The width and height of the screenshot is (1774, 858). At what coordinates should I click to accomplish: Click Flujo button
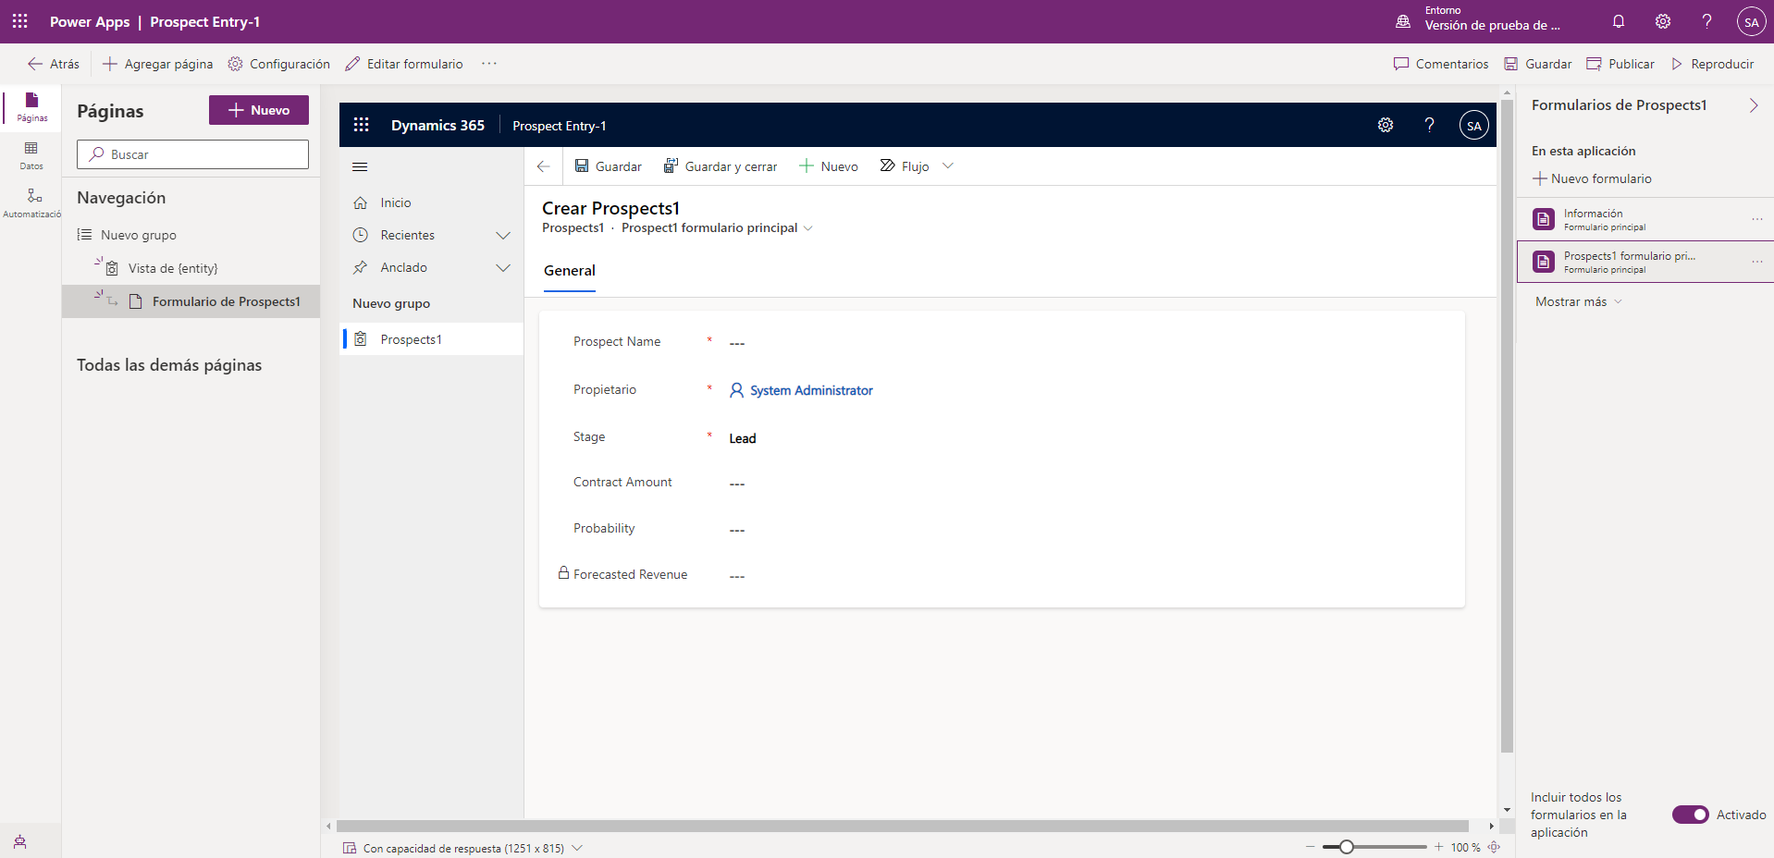click(905, 166)
